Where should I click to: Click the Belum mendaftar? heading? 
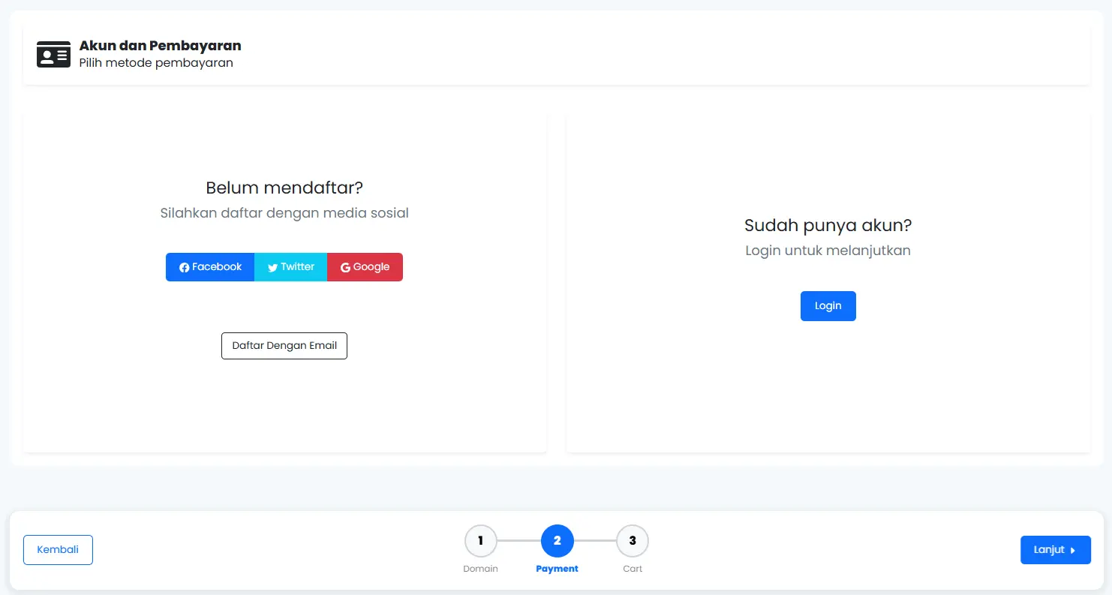click(x=284, y=188)
